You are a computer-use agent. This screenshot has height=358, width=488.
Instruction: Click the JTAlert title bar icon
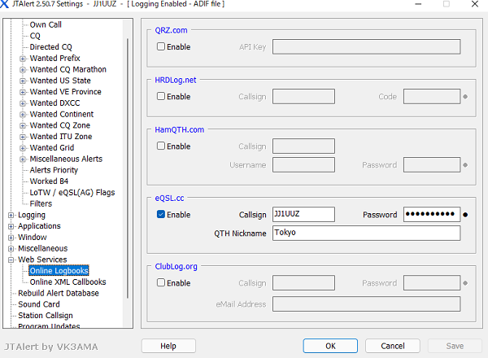7,4
